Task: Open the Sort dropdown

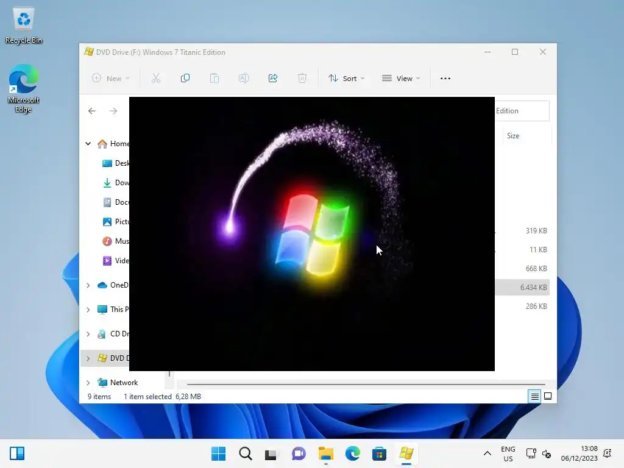Action: pyautogui.click(x=346, y=79)
